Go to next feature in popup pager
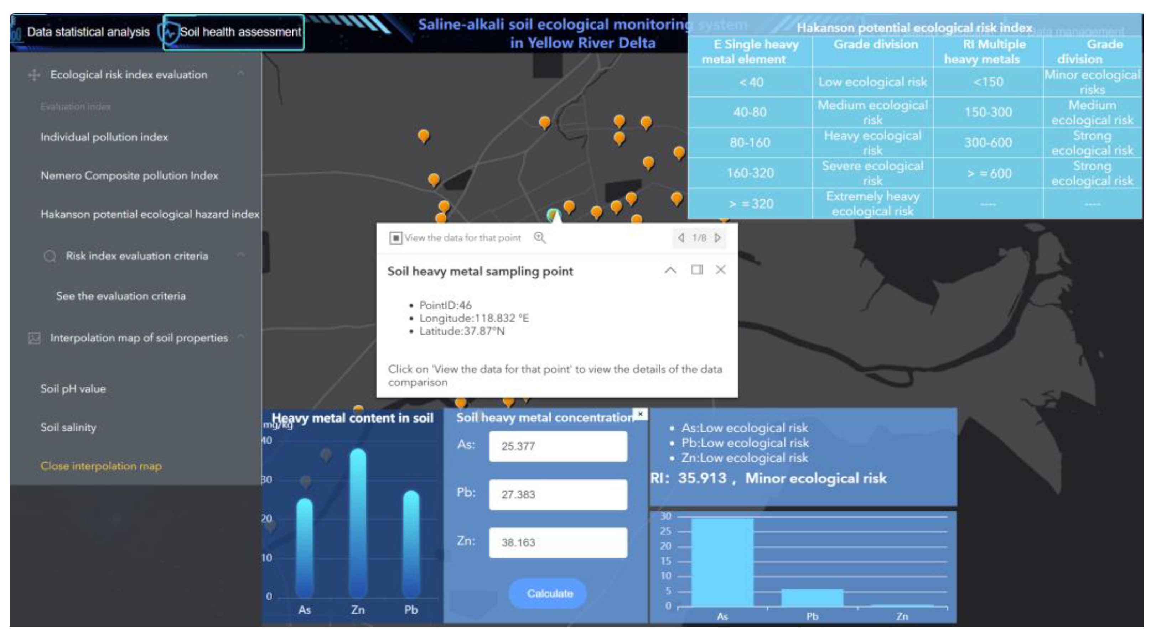 (x=717, y=238)
